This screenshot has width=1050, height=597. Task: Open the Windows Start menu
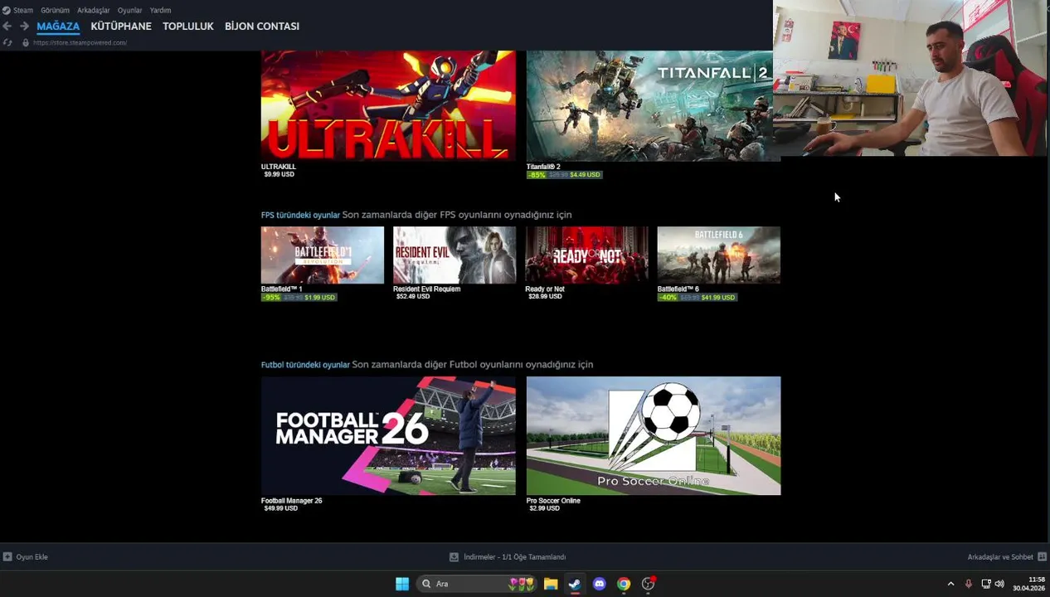402,584
